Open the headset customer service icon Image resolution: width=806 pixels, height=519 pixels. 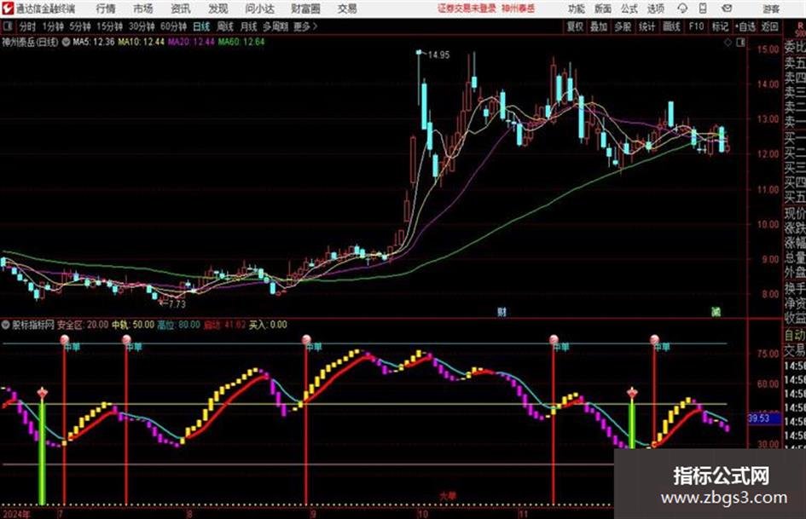click(682, 9)
